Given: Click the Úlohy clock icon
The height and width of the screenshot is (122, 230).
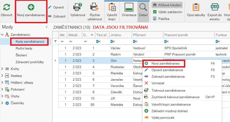Looking at the screenshot, I should 7,96.
